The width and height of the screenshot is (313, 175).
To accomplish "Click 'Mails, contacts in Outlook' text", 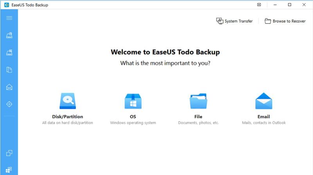I will point(264,123).
